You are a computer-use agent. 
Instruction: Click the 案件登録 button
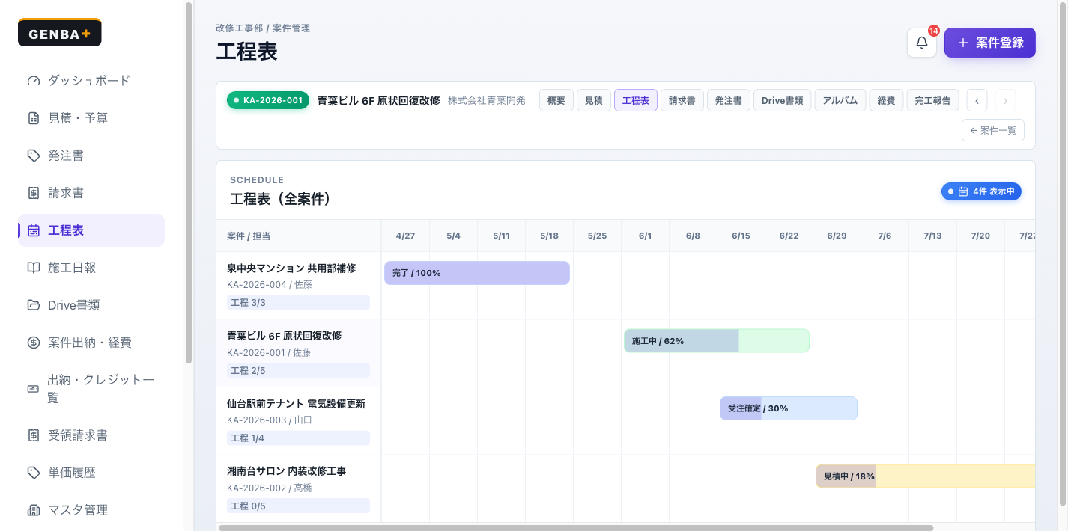(x=990, y=43)
